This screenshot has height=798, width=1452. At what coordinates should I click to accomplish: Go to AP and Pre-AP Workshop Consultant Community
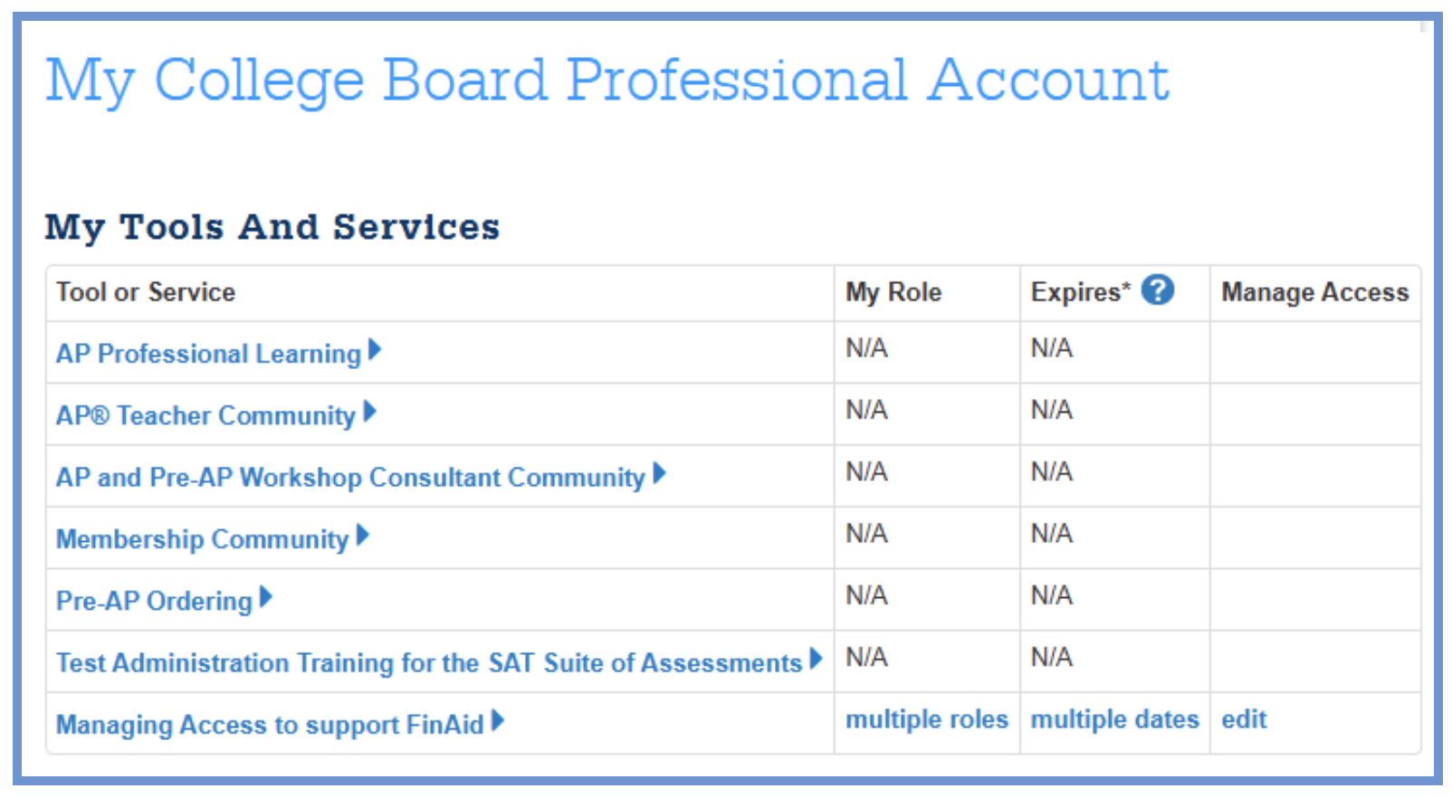click(349, 477)
